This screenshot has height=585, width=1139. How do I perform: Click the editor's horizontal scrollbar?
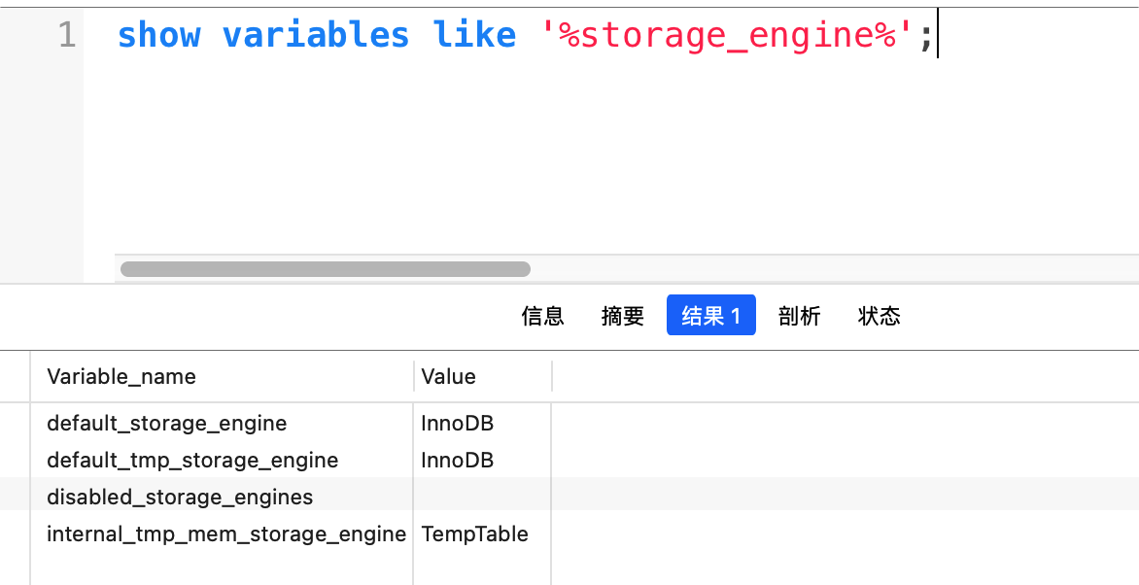point(324,269)
